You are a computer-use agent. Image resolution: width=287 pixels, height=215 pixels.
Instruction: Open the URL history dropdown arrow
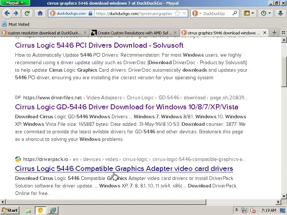coord(184,13)
